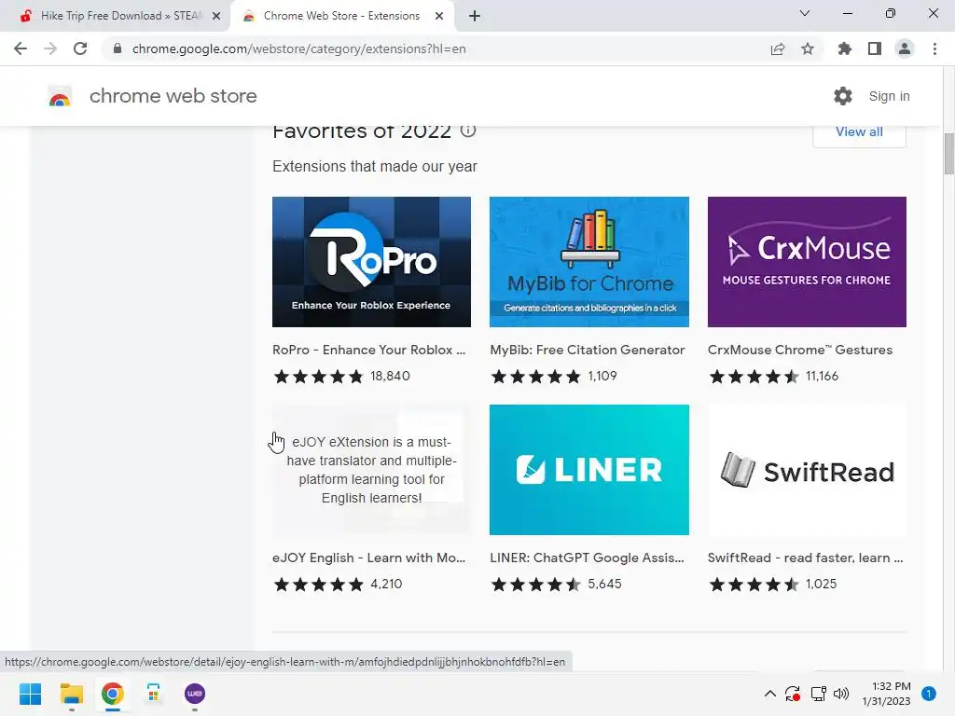
Task: Go forward to next page
Action: 50,48
